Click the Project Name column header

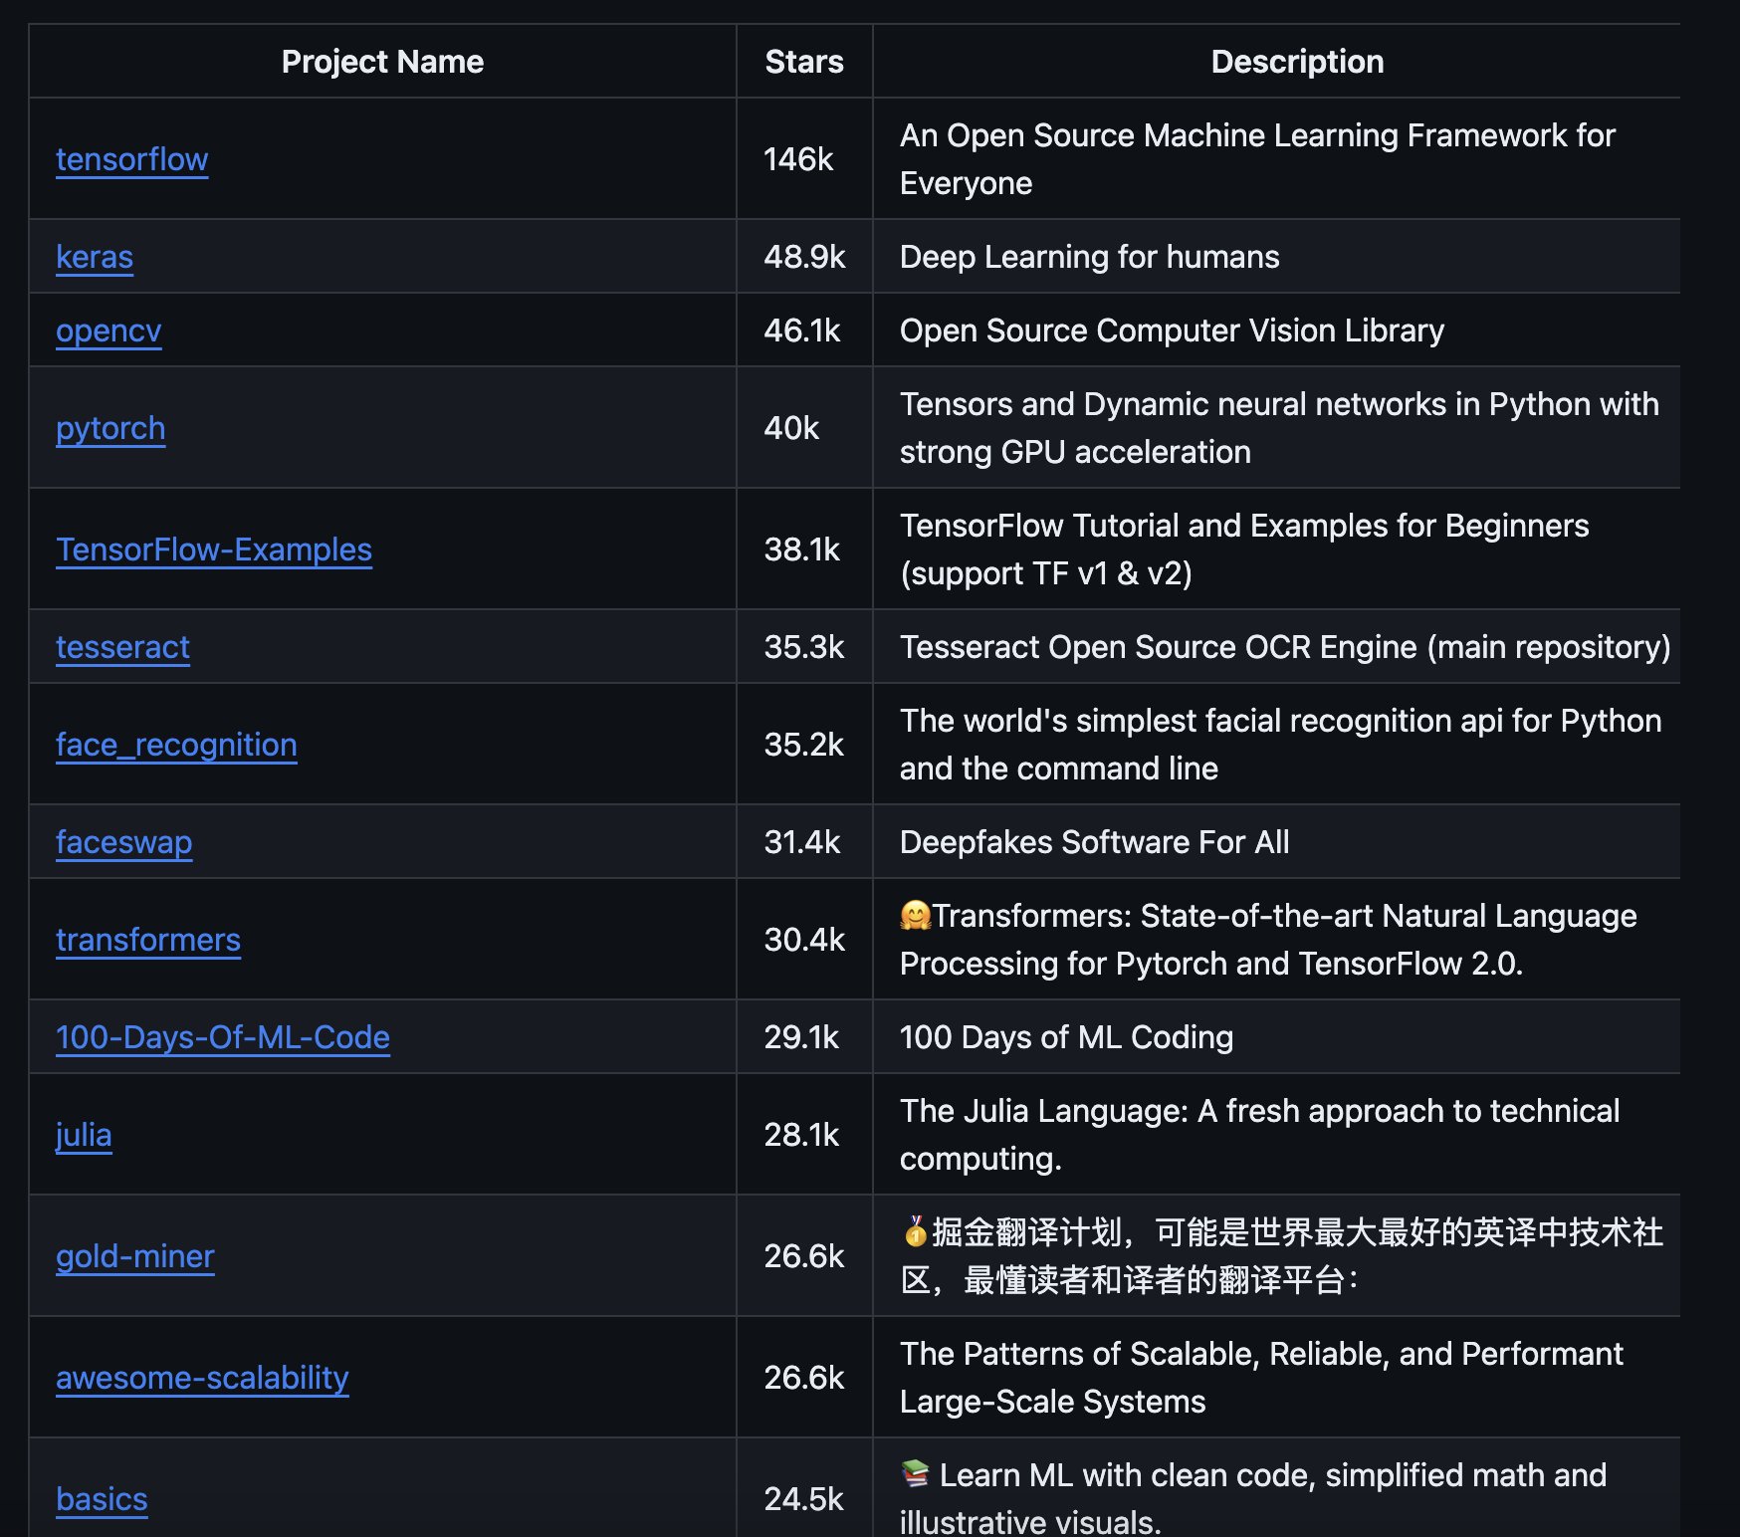click(382, 62)
